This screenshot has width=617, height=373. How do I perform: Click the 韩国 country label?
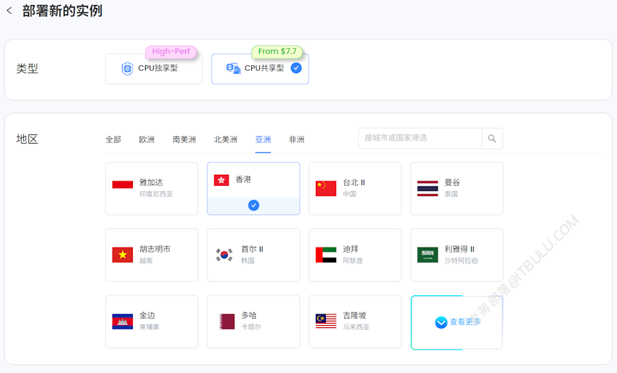(x=248, y=261)
